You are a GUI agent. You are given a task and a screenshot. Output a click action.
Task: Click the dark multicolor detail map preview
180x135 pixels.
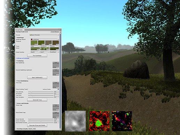[x=122, y=121]
